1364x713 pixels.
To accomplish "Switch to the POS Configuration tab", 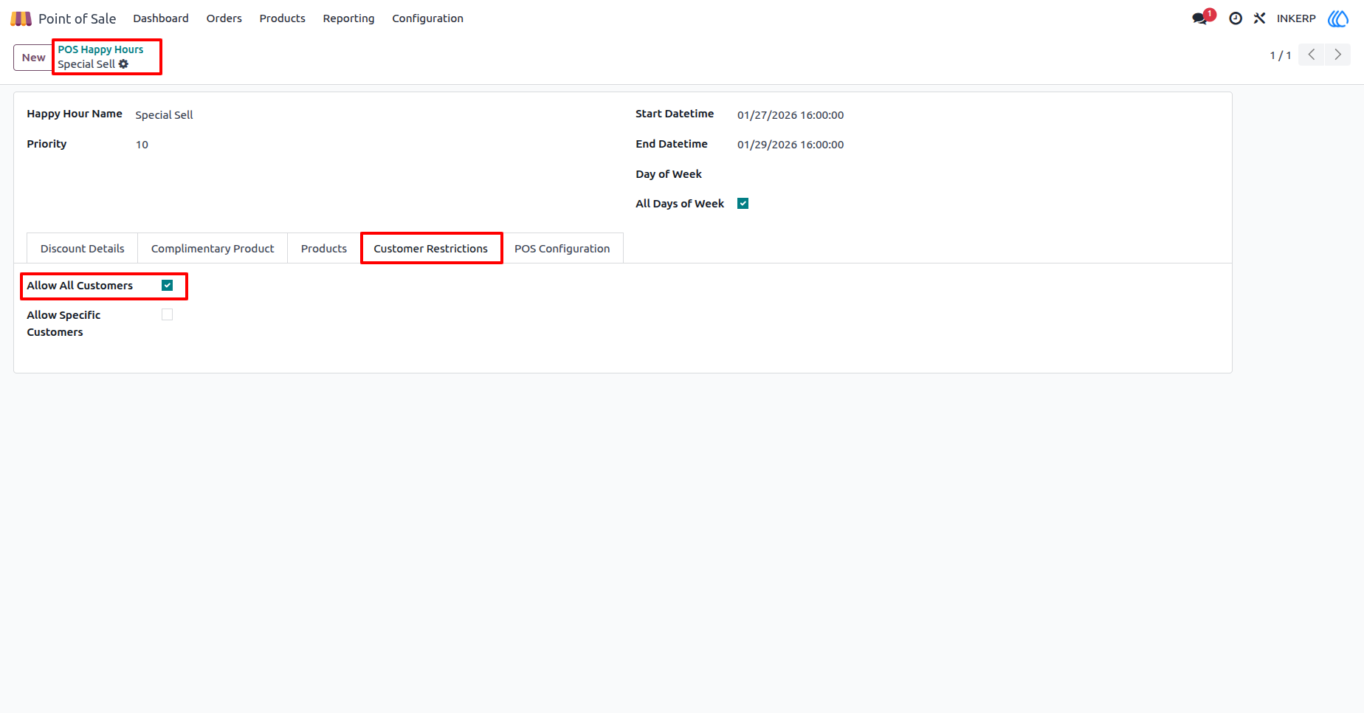I will point(562,249).
